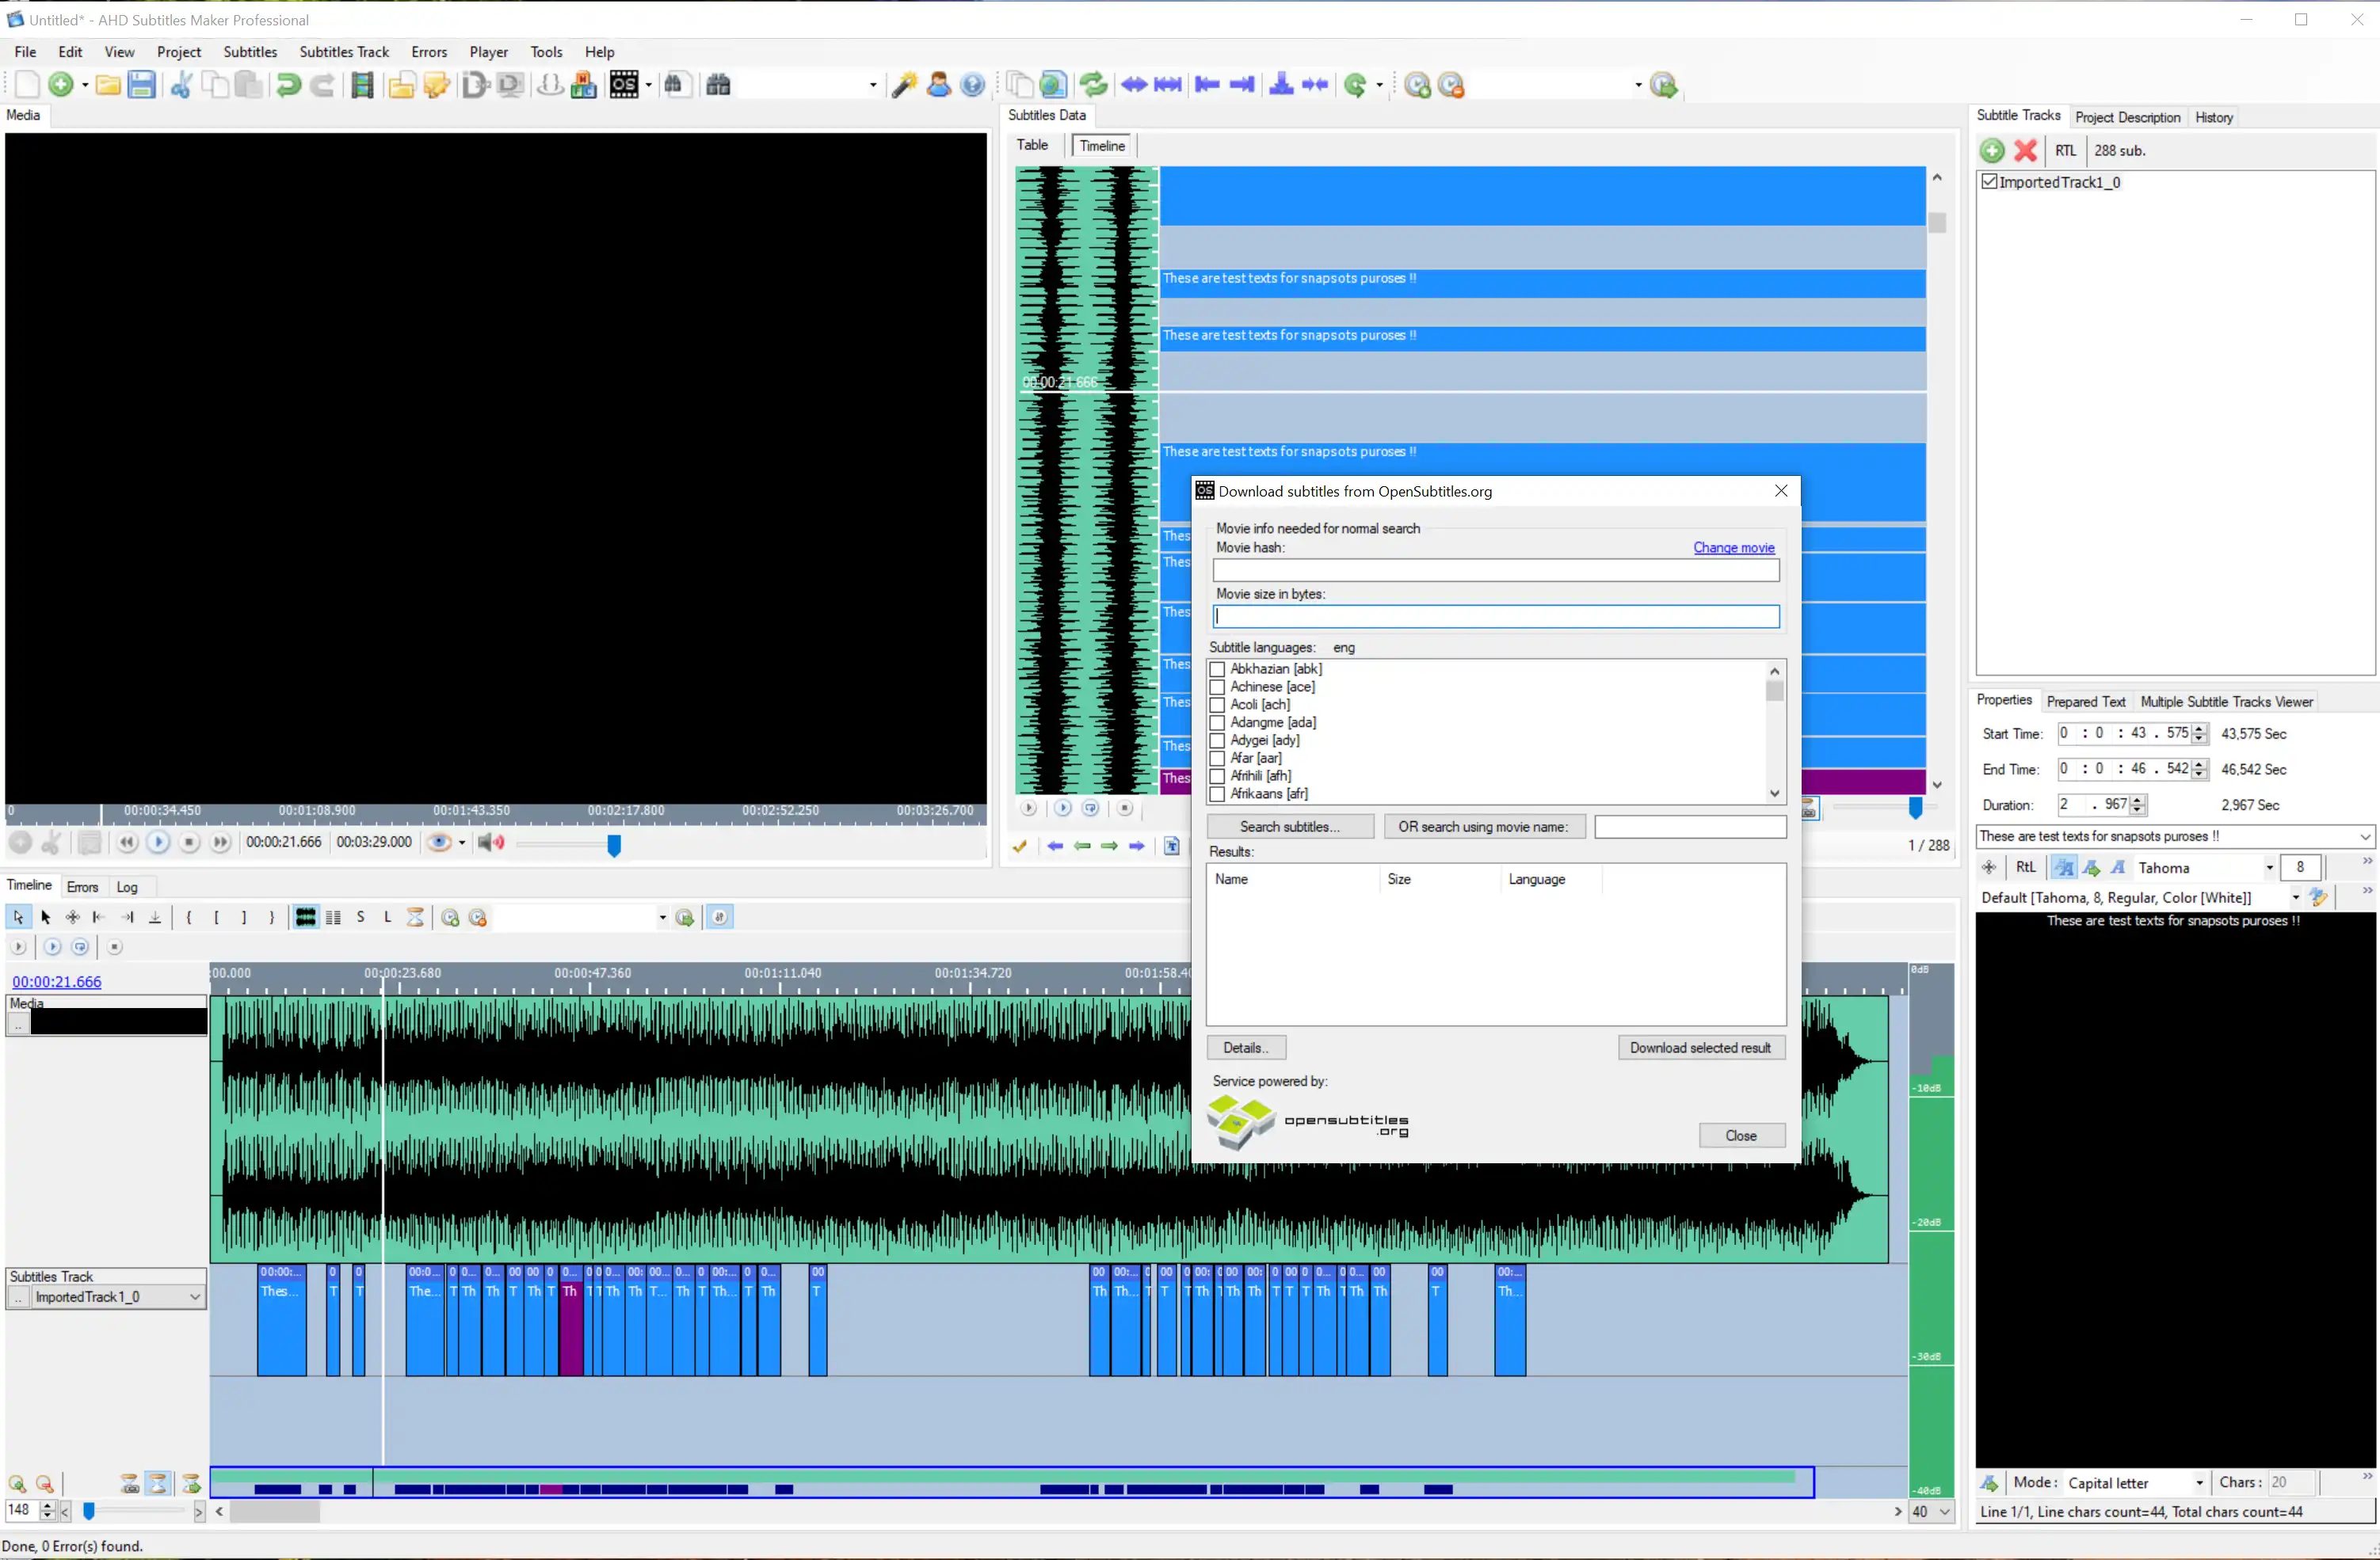Zoom in timeline with magnifier plus

click(x=17, y=1484)
